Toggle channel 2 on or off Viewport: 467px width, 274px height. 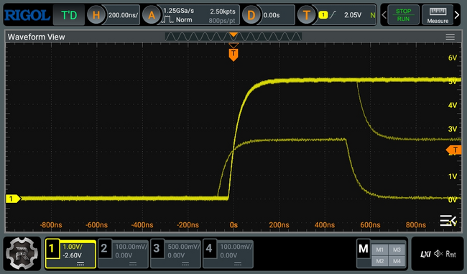click(x=104, y=248)
